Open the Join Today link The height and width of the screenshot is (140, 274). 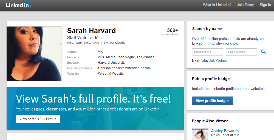coord(245,5)
